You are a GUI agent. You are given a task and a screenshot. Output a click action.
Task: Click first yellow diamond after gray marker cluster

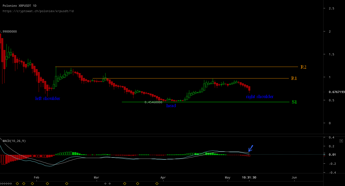click(x=17, y=184)
